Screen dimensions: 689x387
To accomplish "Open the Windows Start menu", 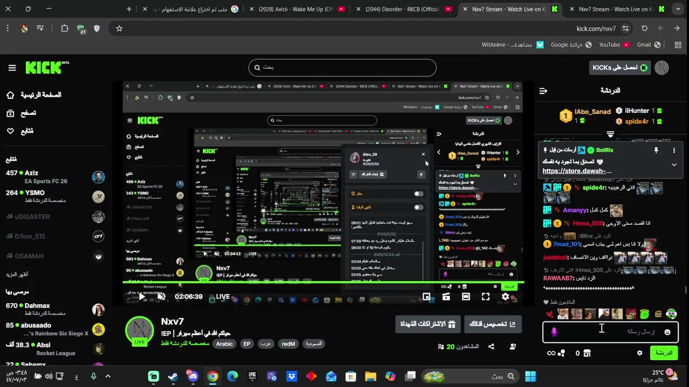I will coord(530,376).
